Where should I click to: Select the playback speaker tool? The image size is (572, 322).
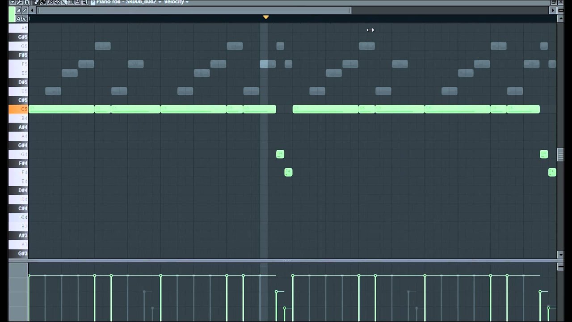click(85, 2)
